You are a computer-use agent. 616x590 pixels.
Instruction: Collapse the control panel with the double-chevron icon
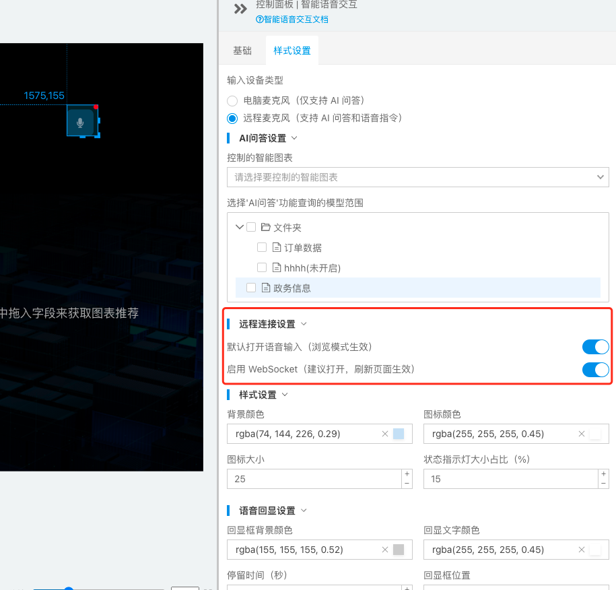[240, 9]
